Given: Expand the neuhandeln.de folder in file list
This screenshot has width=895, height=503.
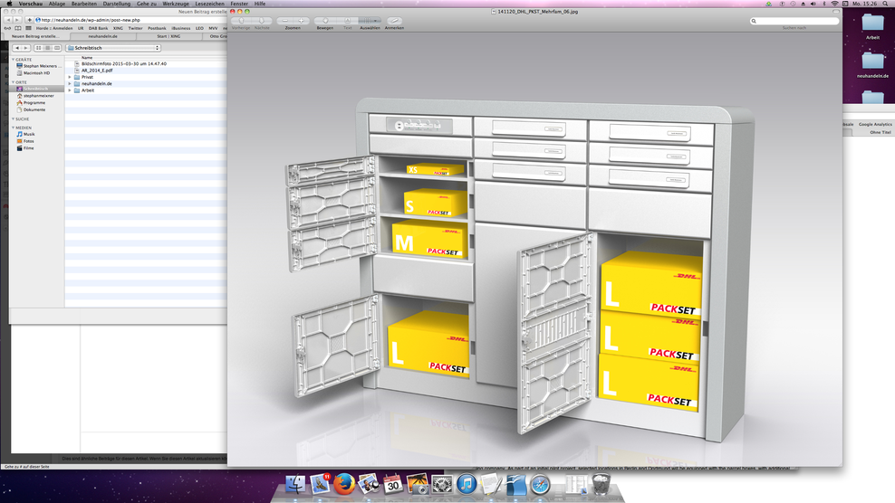Looking at the screenshot, I should pos(71,84).
